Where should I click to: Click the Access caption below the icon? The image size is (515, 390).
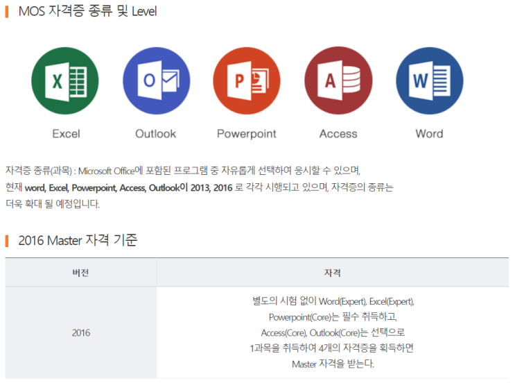coord(338,134)
